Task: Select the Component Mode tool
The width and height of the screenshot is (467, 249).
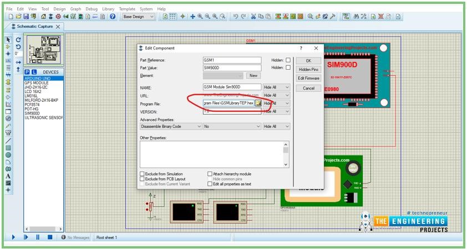Action: (8, 46)
